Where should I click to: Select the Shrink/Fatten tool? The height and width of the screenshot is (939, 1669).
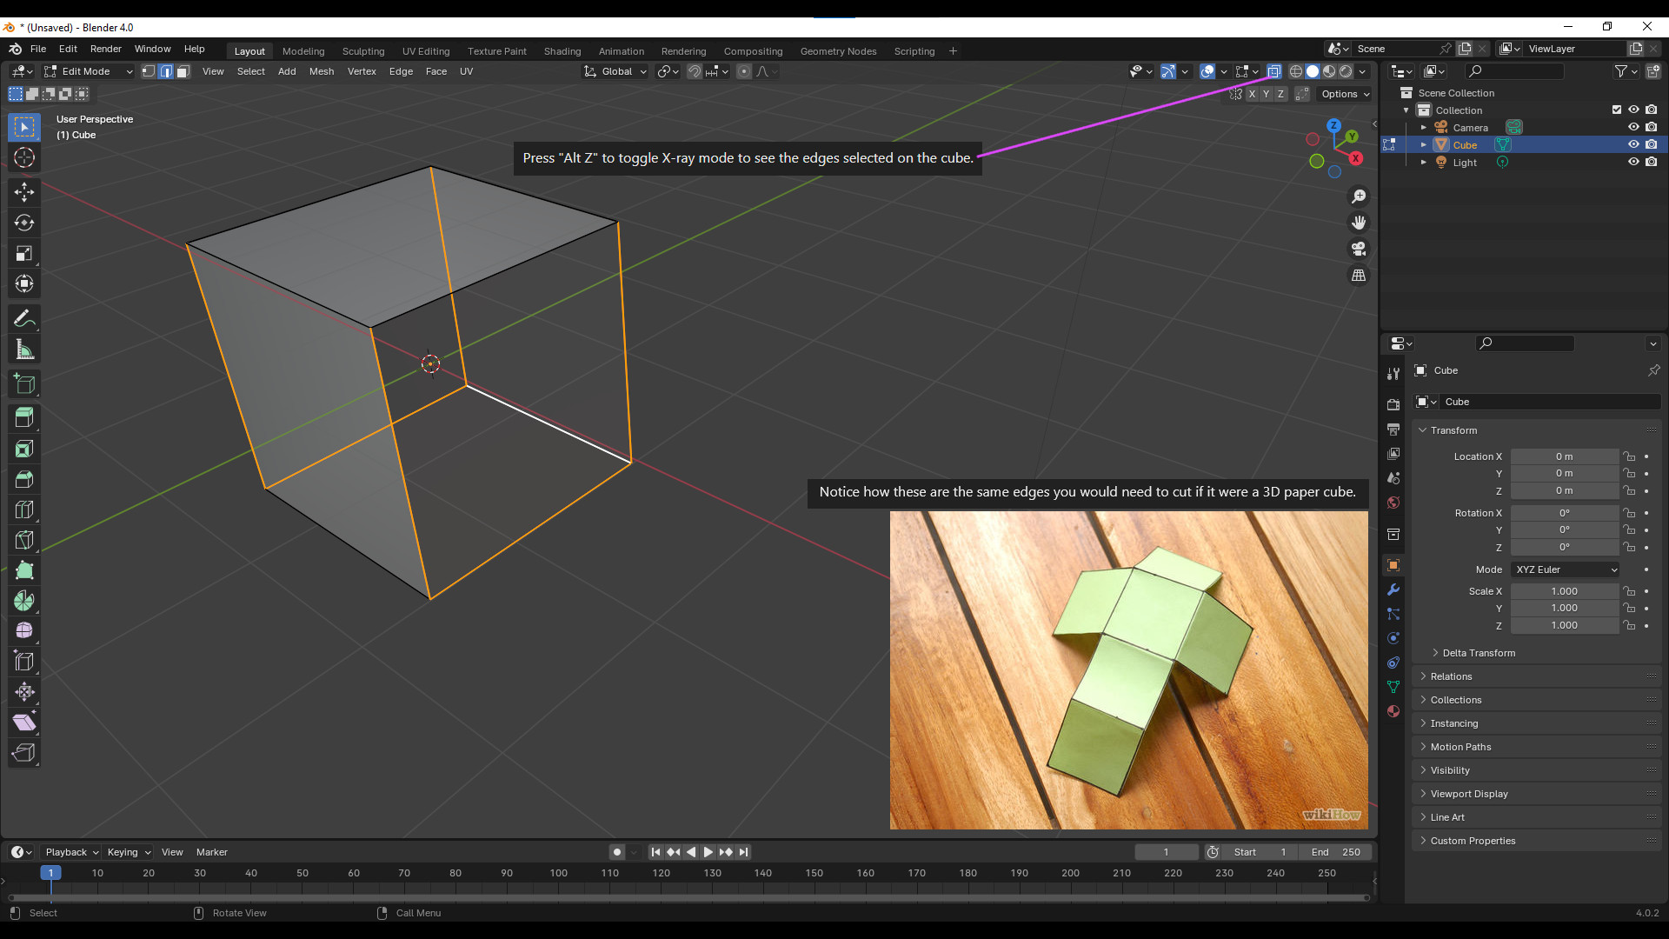[x=24, y=692]
